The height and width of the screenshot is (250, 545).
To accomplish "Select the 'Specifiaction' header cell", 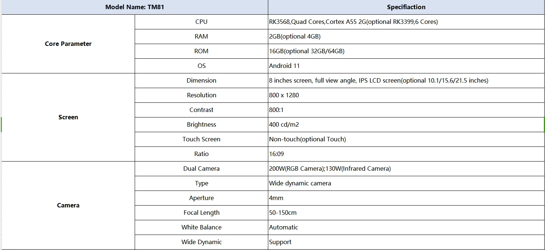I will [406, 7].
